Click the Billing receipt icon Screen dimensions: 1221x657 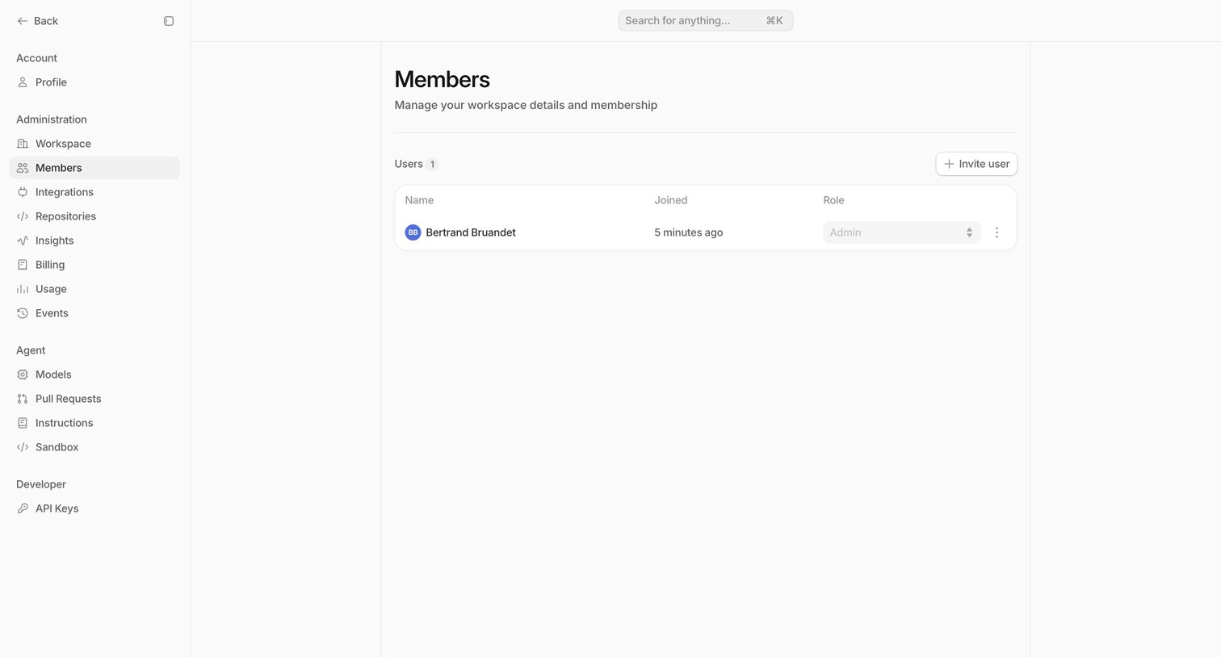tap(23, 265)
